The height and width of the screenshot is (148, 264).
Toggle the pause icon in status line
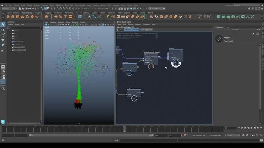coord(141,9)
